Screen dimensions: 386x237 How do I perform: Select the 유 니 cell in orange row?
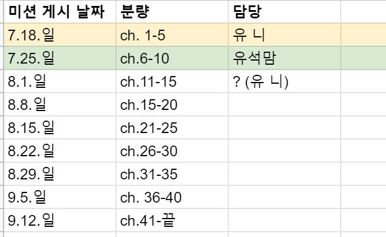pos(284,34)
